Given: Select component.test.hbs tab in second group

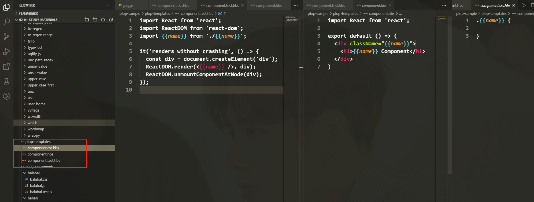Looking at the screenshot, I should click(x=328, y=5).
